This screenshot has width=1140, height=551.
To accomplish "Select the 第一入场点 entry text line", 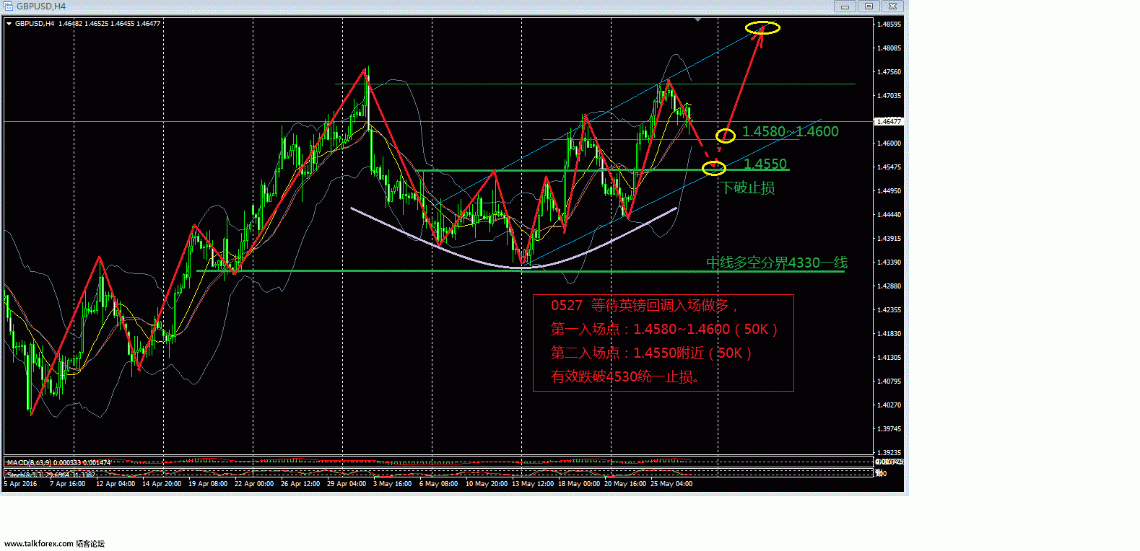I will 664,330.
